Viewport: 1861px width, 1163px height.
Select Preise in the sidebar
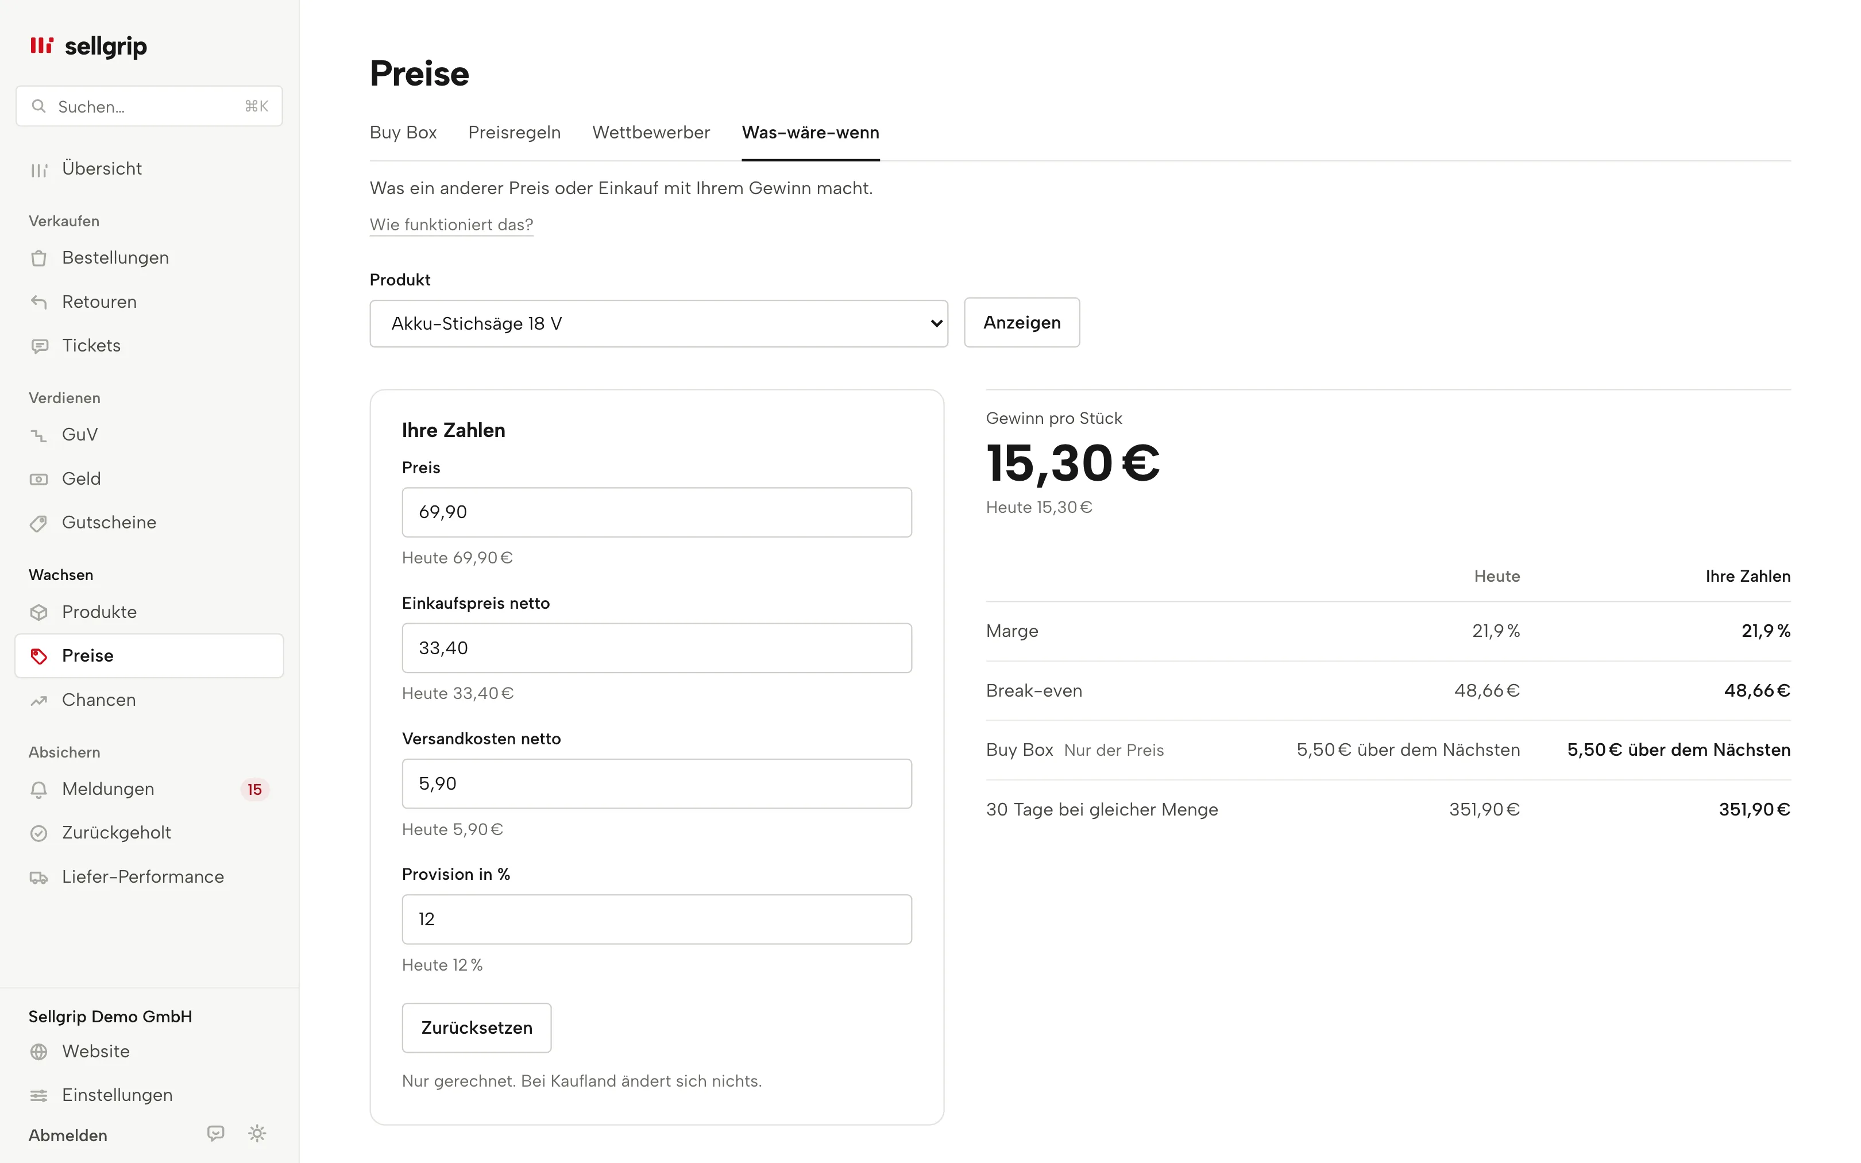click(x=149, y=655)
